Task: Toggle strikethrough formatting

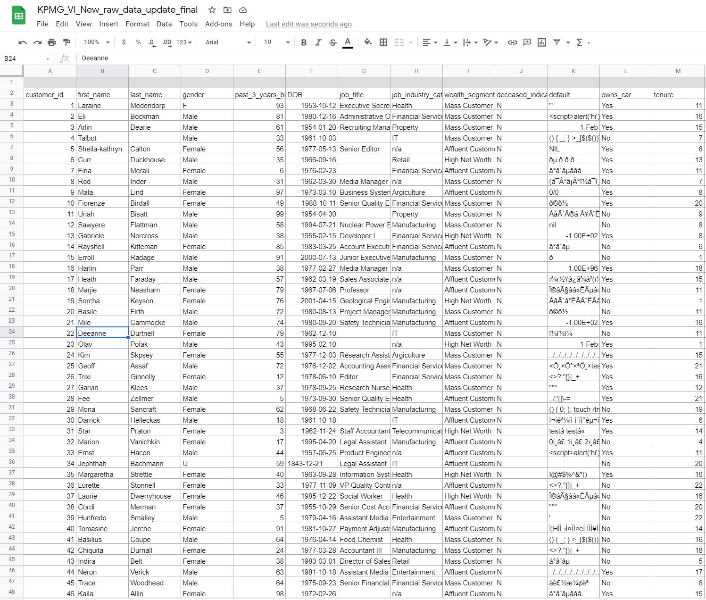Action: pos(333,42)
